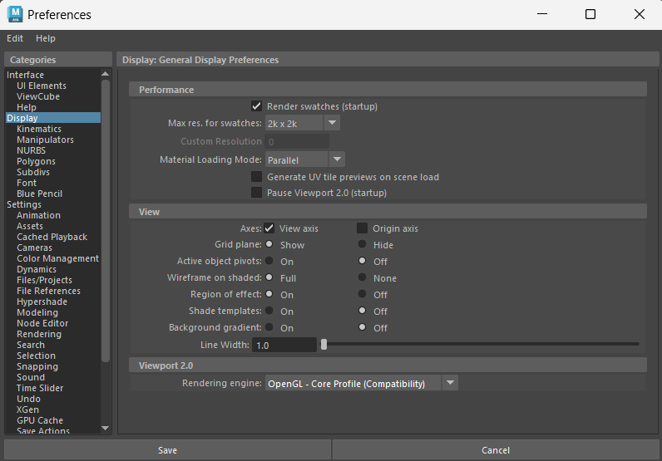The height and width of the screenshot is (461, 662).
Task: Select the Cached Playback category
Action: pyautogui.click(x=52, y=237)
